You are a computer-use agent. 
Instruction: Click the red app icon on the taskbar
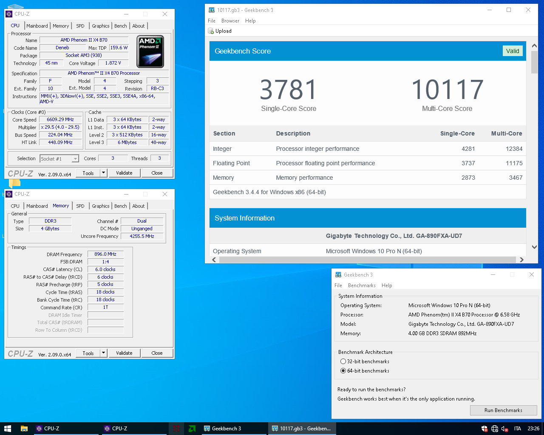pyautogui.click(x=176, y=429)
